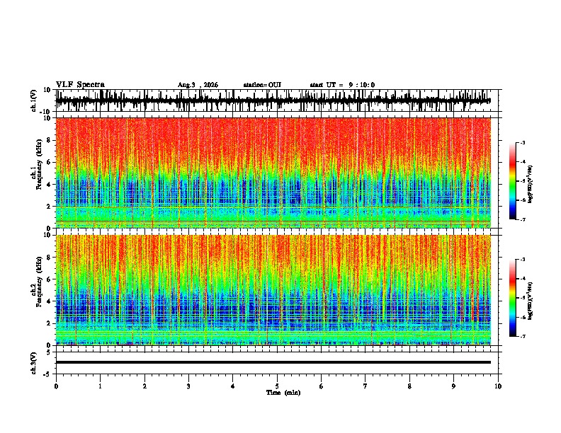Click the "6" kHz tick on ch.1 frequency axis
The image size is (561, 433).
[49, 162]
